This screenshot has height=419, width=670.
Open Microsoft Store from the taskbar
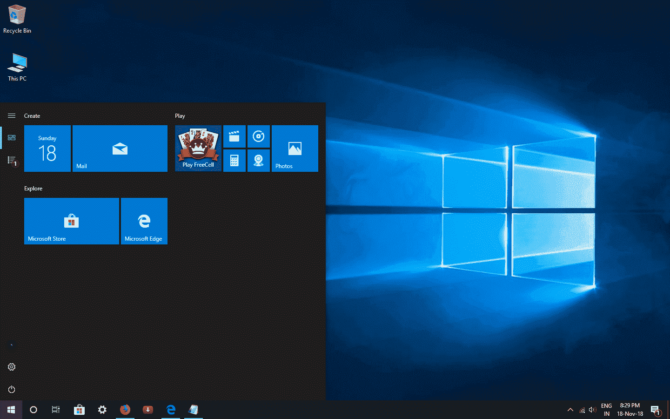pyautogui.click(x=79, y=410)
